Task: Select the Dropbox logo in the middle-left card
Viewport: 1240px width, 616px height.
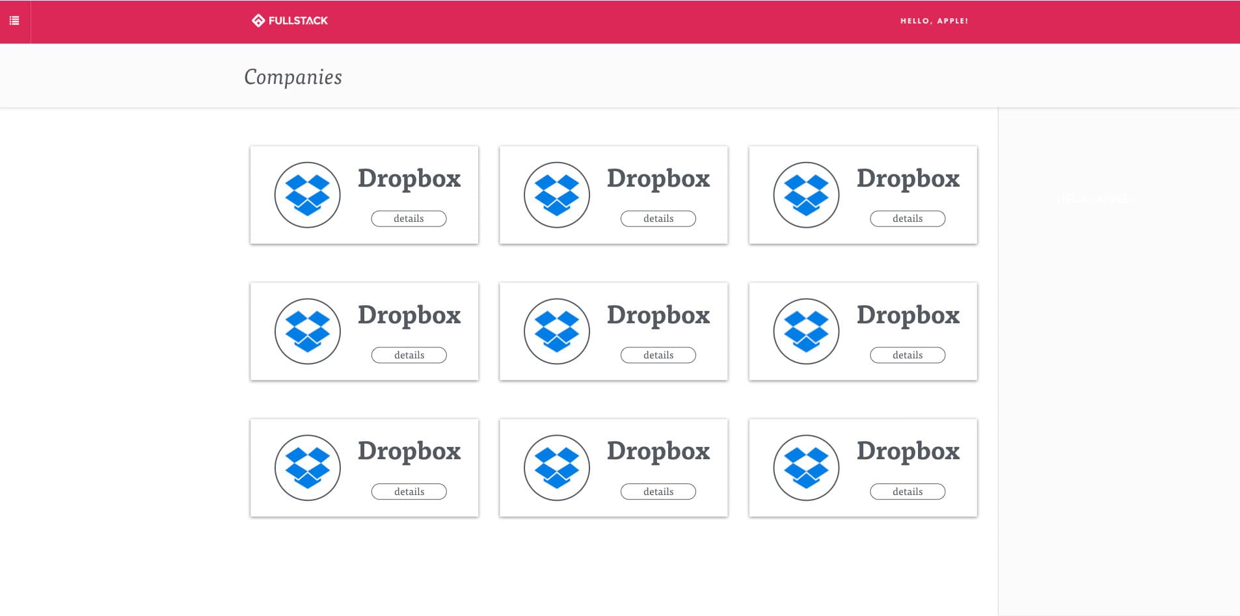Action: tap(307, 331)
